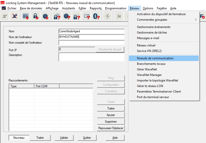206x143 pixels.
Task: Click the Nom de l'ordinateur input field
Action: pos(91,37)
